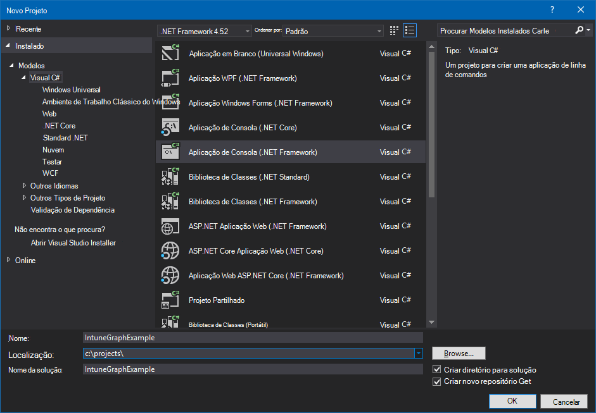Open the Localização path dropdown arrow
The height and width of the screenshot is (413, 596).
coord(418,354)
